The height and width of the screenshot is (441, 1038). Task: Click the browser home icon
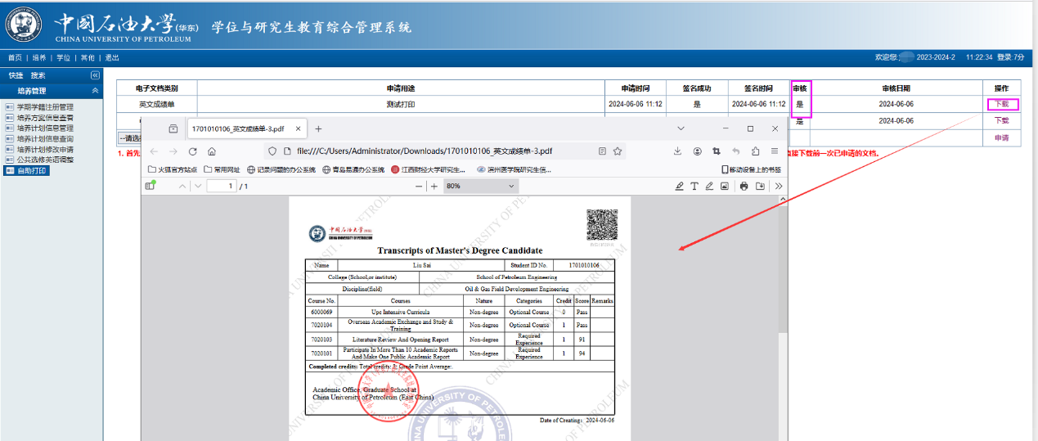(x=212, y=151)
